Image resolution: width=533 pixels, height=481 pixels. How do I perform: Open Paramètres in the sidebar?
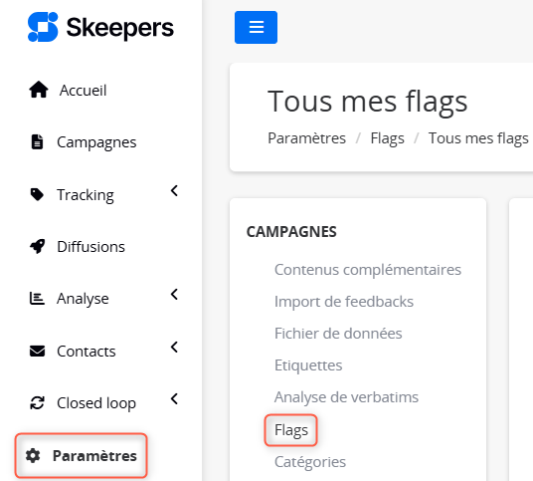[82, 456]
